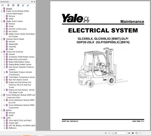This screenshot has height=136, width=151.
Task: Collapse the Steering Column Repair node
Action: click(2, 39)
